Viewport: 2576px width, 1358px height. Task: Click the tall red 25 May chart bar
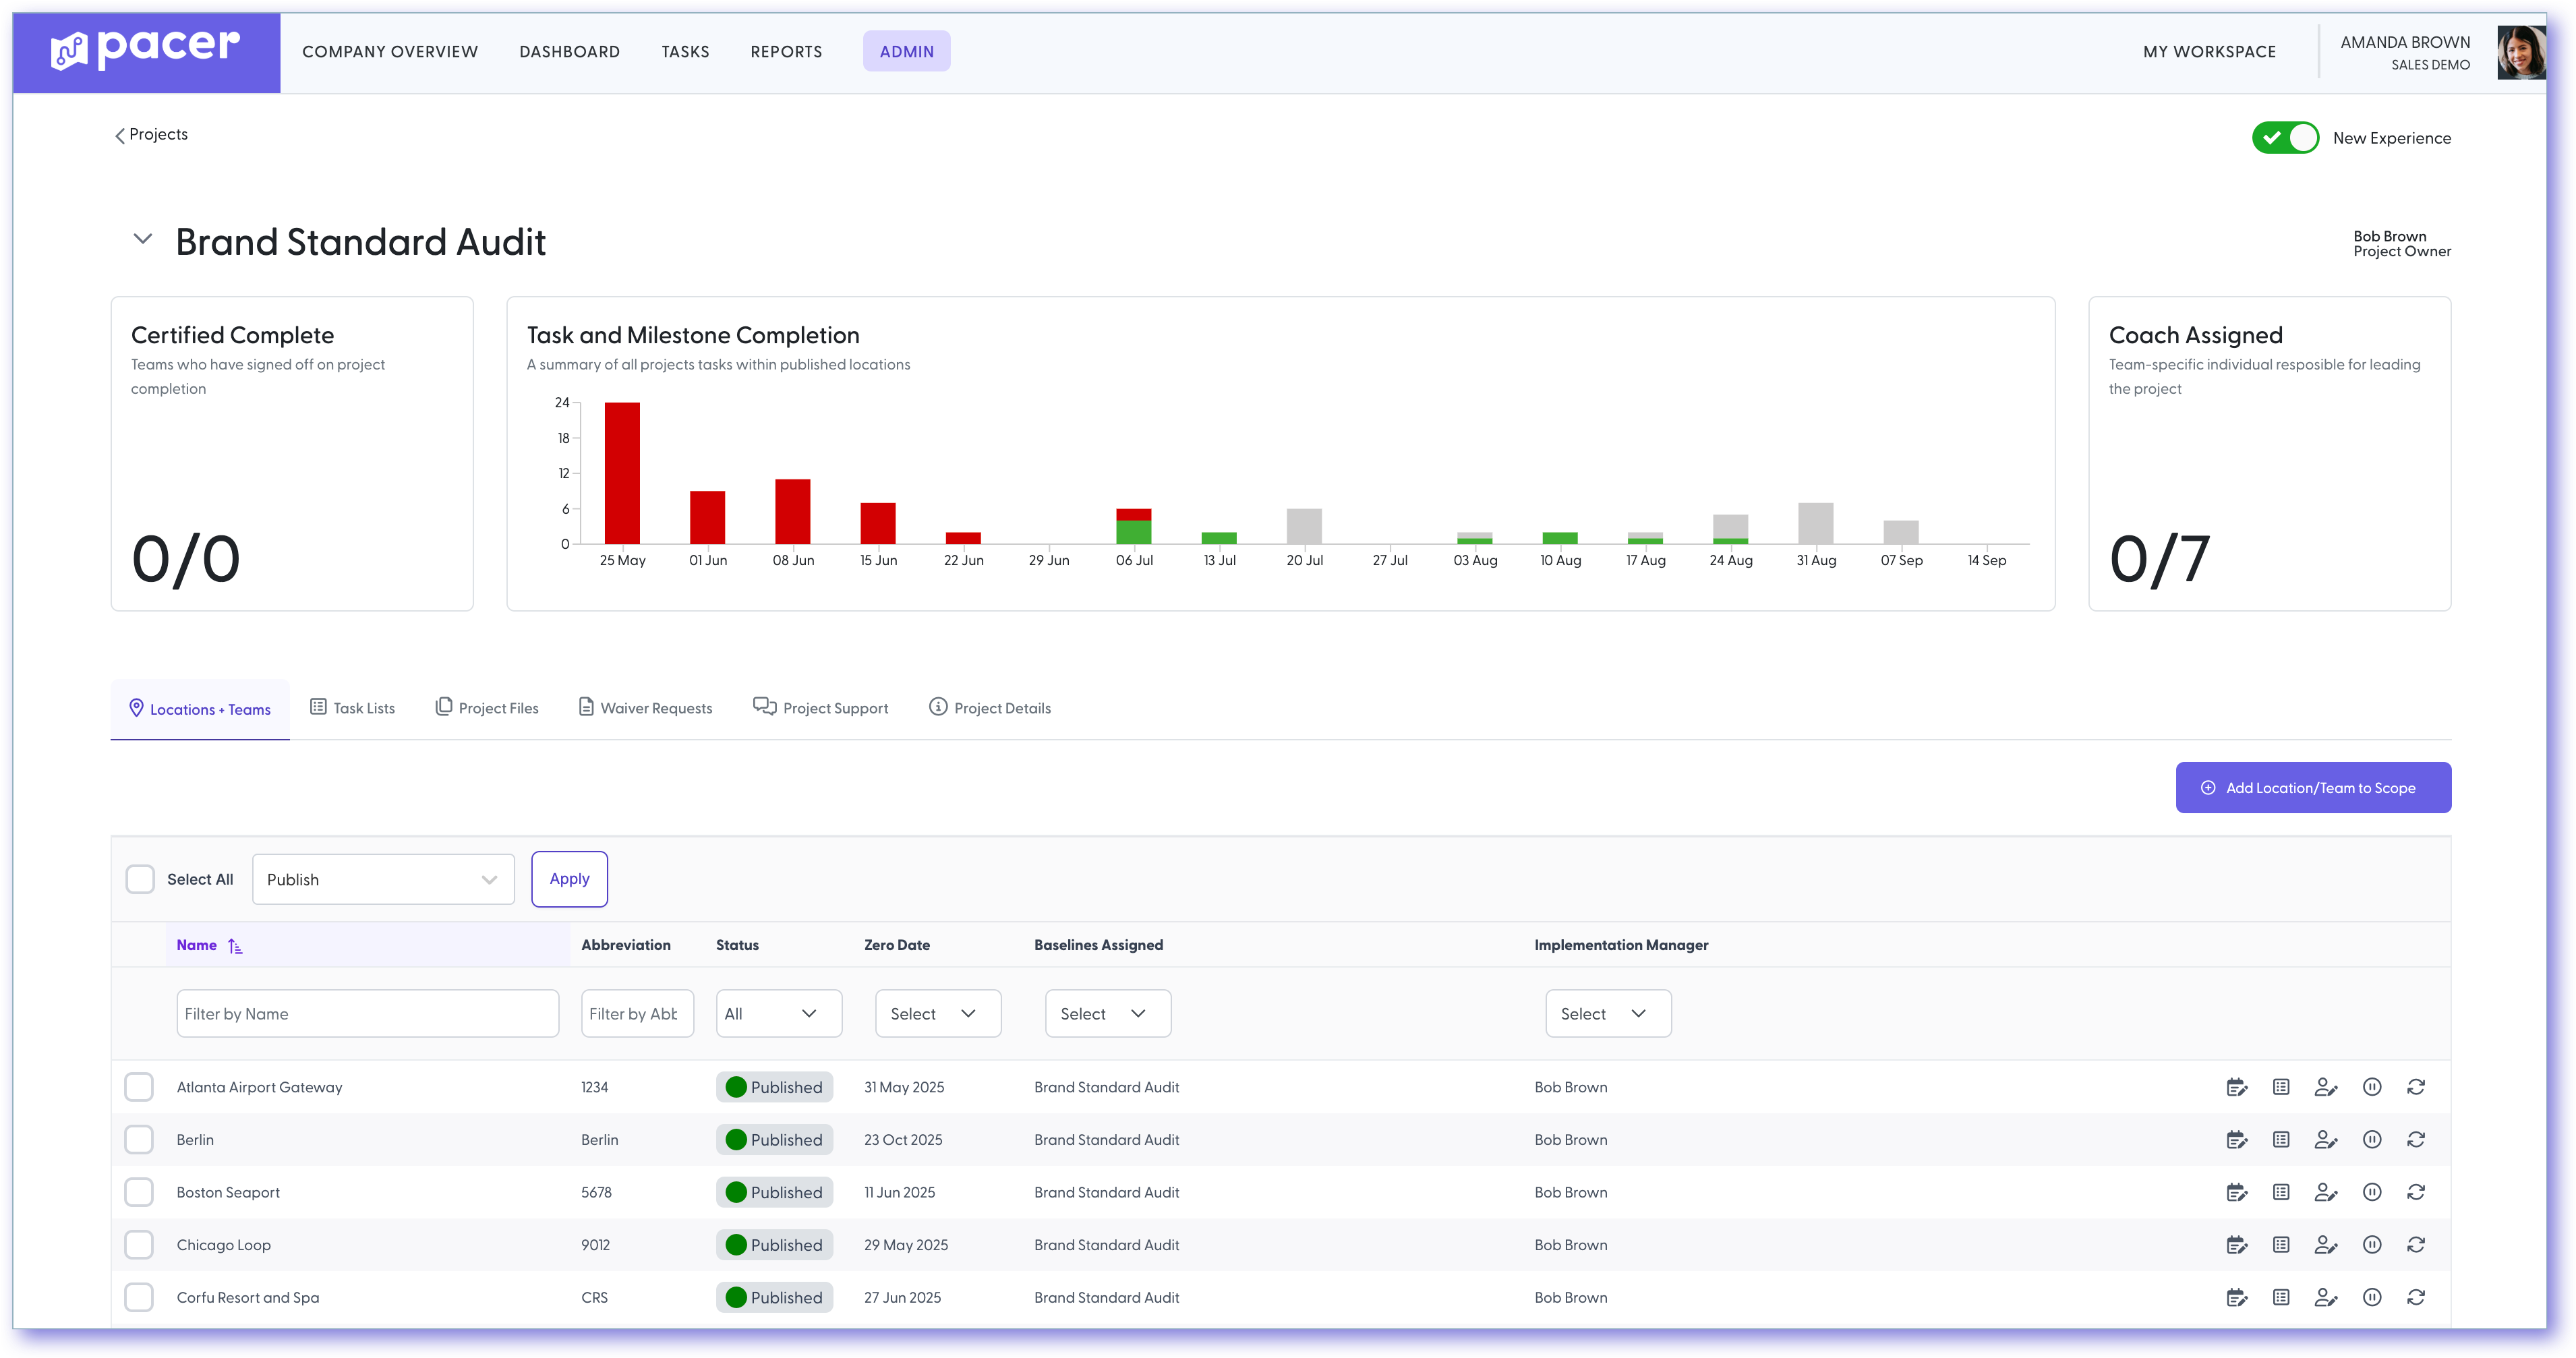tap(622, 473)
